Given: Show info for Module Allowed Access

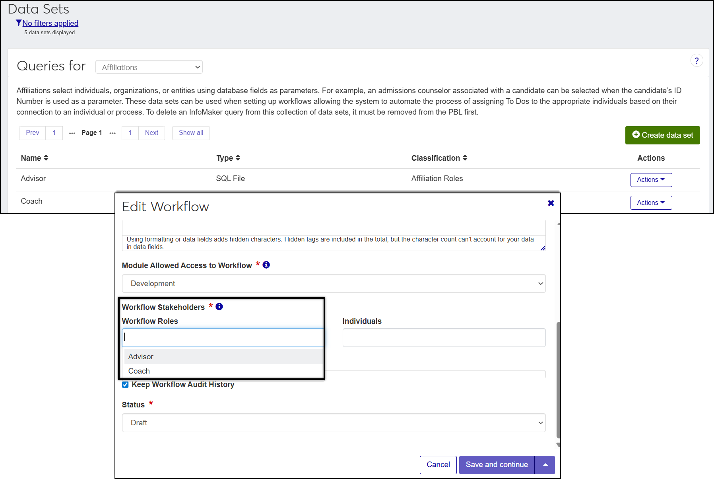Looking at the screenshot, I should pyautogui.click(x=266, y=265).
